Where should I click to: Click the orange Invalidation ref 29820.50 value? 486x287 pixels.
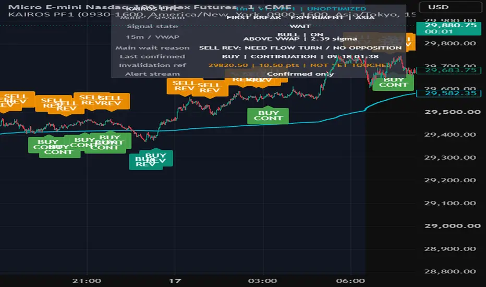(228, 65)
